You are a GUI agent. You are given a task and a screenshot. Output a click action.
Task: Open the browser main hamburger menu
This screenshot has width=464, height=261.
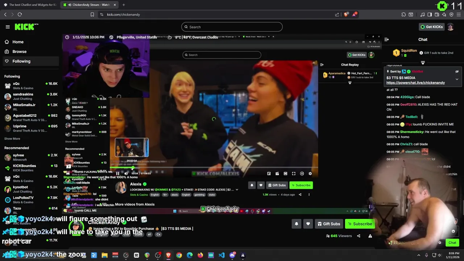coord(458,14)
